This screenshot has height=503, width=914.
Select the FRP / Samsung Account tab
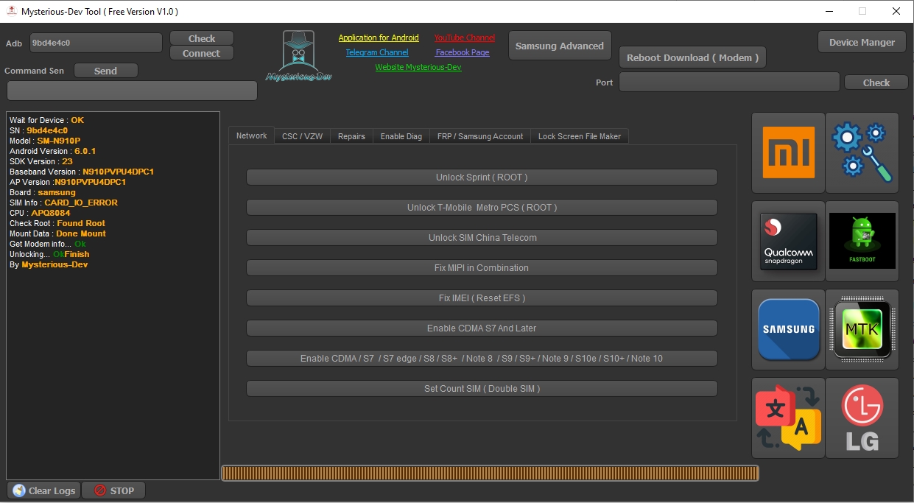pos(480,136)
